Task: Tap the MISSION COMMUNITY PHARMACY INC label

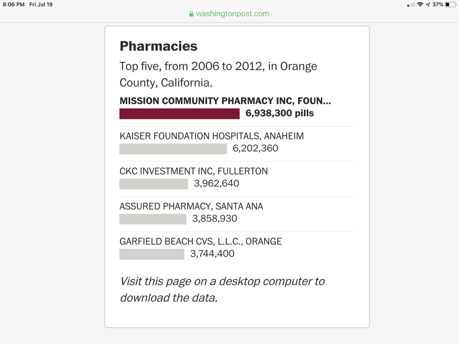Action: point(225,101)
